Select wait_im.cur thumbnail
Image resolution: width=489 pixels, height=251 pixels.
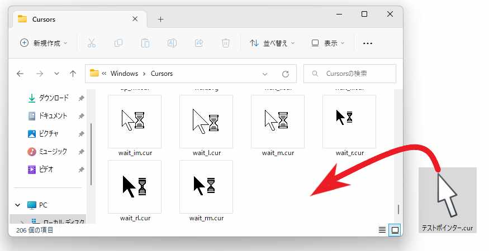(135, 122)
